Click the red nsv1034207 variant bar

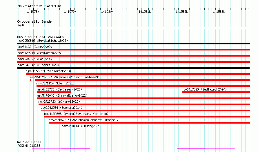coord(133,62)
